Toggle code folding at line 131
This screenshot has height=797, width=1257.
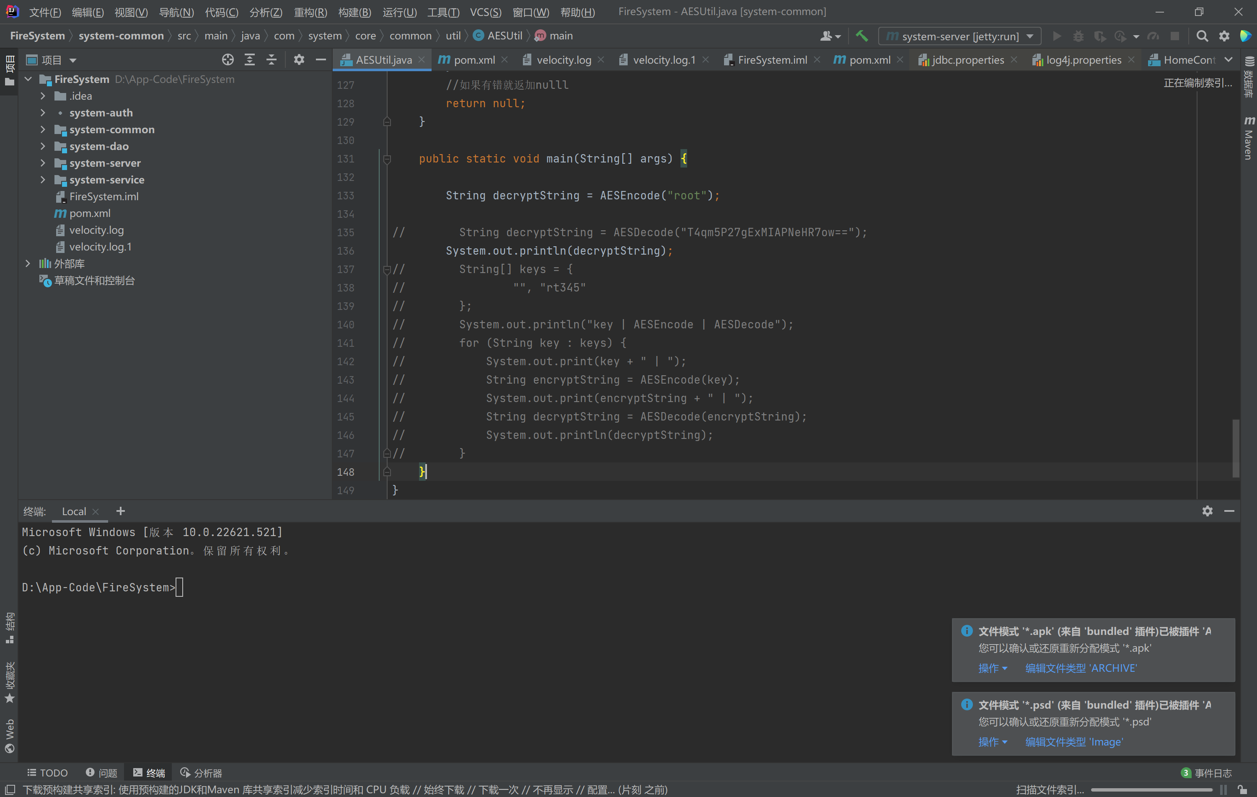(x=387, y=159)
